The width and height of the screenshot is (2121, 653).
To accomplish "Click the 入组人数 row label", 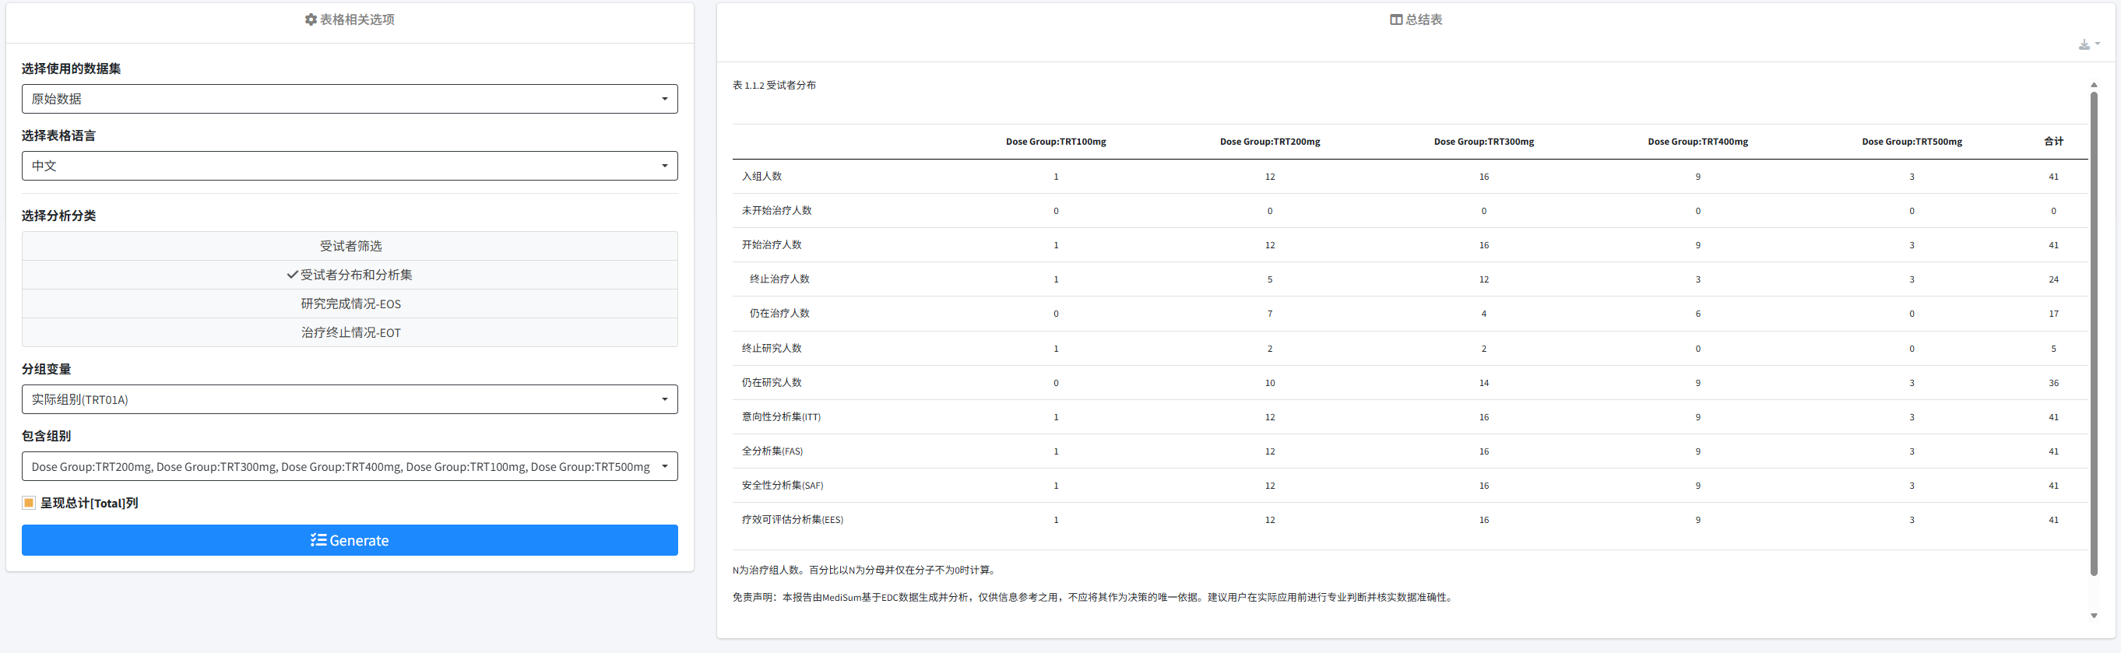I will (x=761, y=177).
